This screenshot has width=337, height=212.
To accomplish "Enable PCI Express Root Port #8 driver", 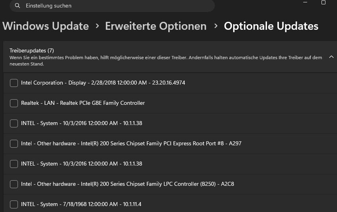I will (14, 144).
